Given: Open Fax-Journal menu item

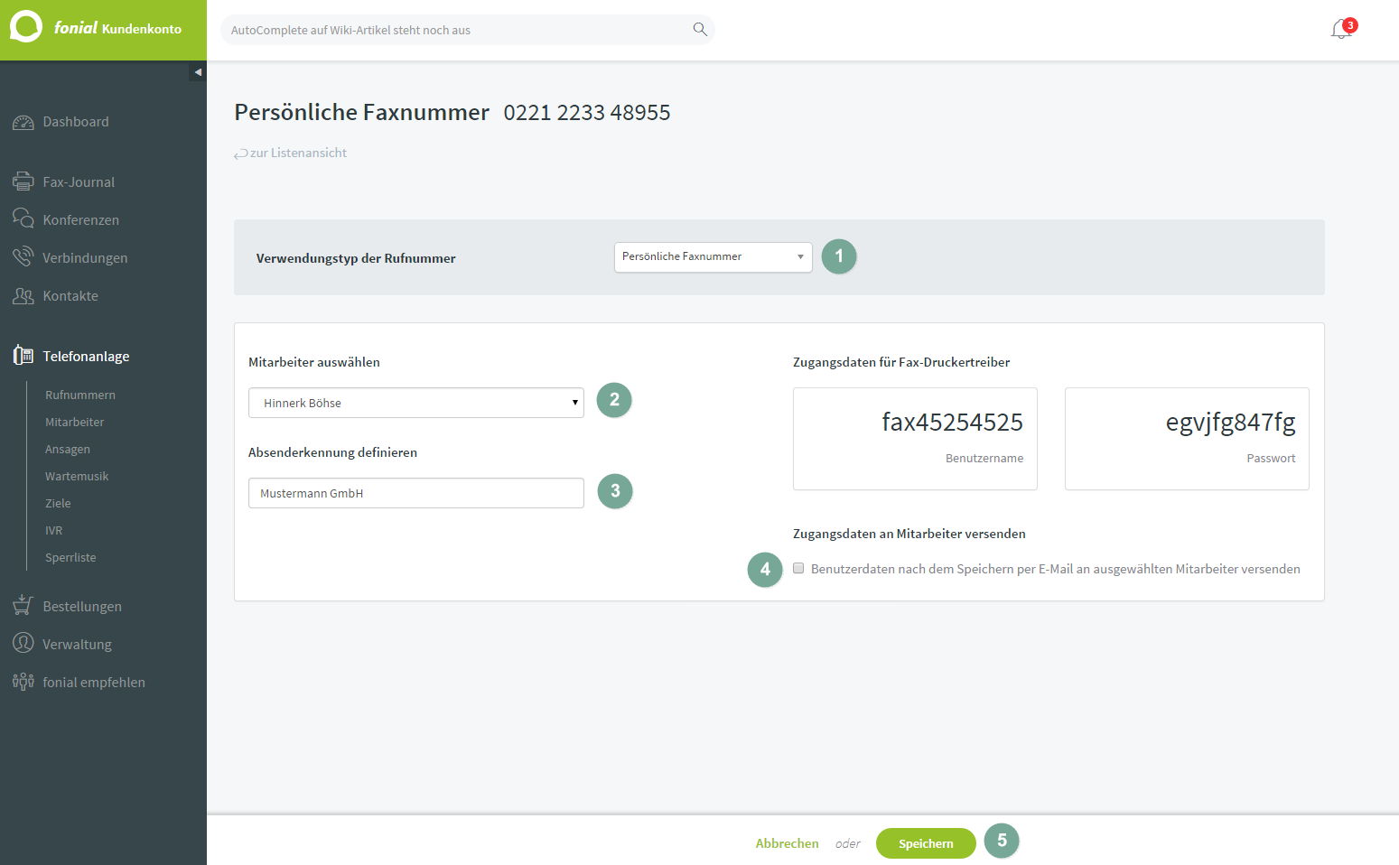Looking at the screenshot, I should (x=79, y=182).
